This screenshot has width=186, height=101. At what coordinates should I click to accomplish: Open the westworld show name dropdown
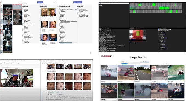[58, 2]
